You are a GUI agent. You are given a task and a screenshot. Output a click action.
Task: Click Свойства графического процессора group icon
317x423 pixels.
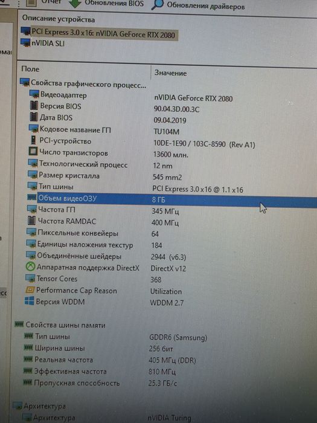click(25, 82)
